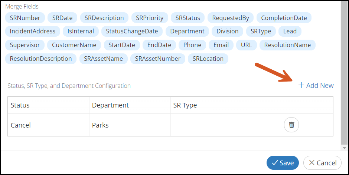Choose the SRPriority merge field
349x175 pixels.
click(x=150, y=18)
